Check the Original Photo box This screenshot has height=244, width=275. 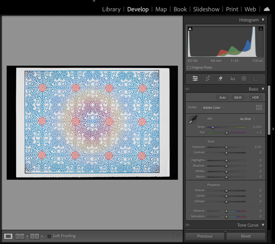[189, 68]
